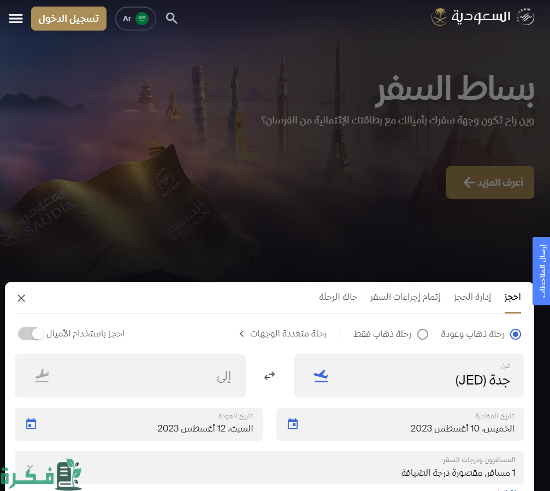This screenshot has width=550, height=491.
Task: Open return date calendar icon
Action: (31, 424)
